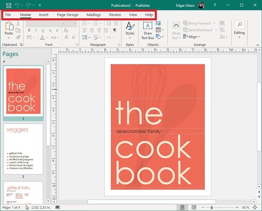The image size is (262, 211).
Task: Show paragraph marks with pilcrow icon
Action: click(115, 30)
